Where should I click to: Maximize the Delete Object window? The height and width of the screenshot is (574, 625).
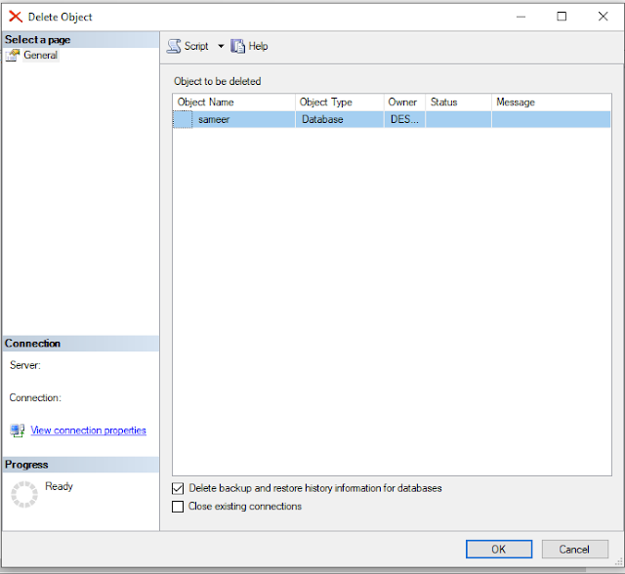click(562, 17)
